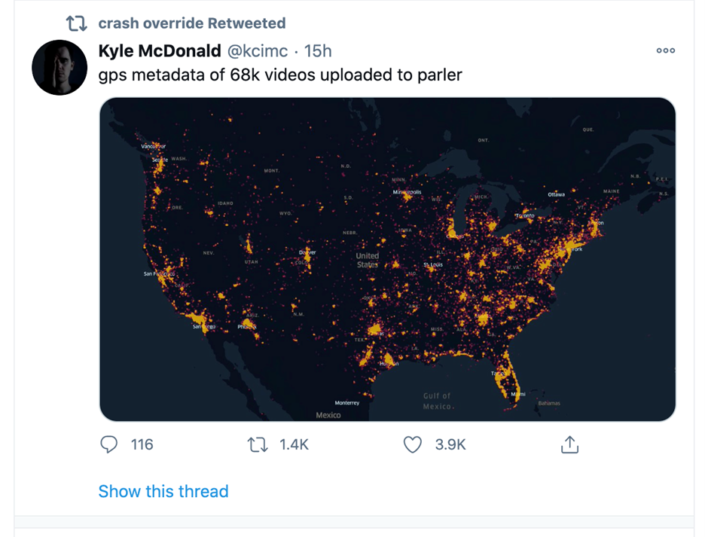The height and width of the screenshot is (537, 705).
Task: Click the retweet arrows icon below the map
Action: 258,445
